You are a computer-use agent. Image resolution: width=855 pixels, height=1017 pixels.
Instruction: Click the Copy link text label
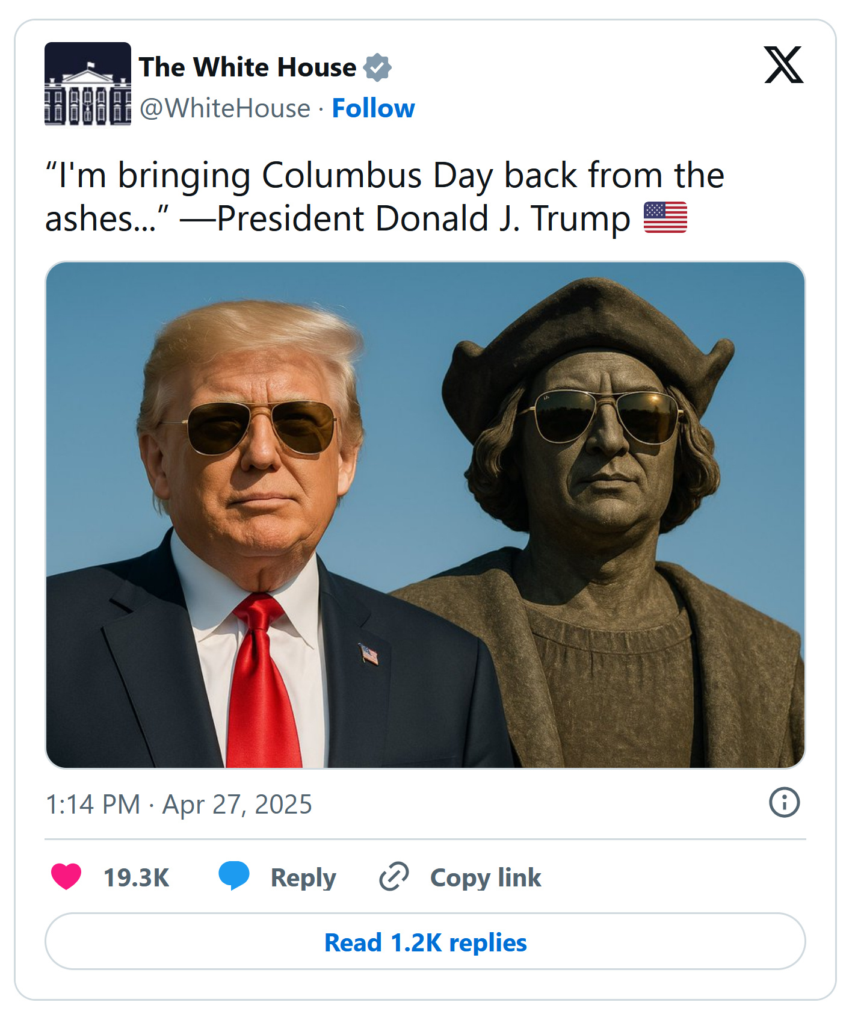point(486,877)
